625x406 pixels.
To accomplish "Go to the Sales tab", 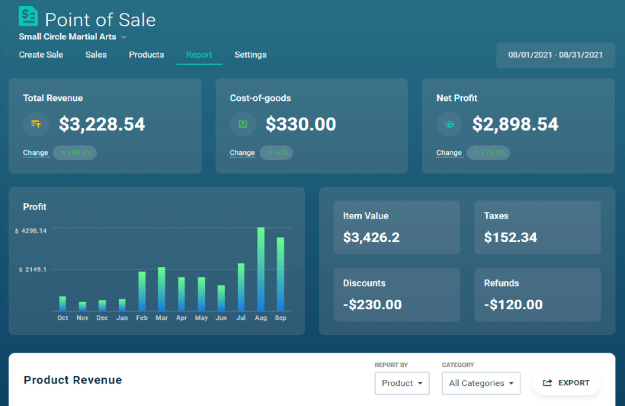I will pyautogui.click(x=96, y=55).
